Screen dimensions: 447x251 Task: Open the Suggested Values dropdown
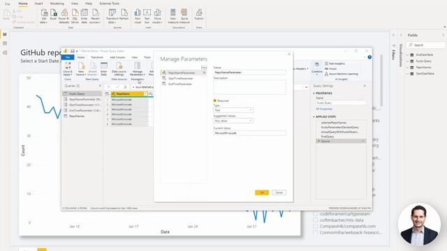point(233,121)
